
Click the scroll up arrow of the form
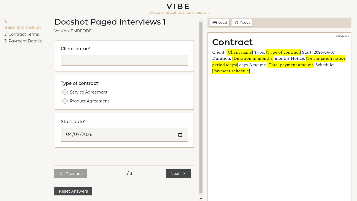(201, 20)
